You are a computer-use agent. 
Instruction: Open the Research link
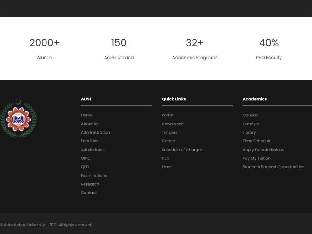click(90, 184)
